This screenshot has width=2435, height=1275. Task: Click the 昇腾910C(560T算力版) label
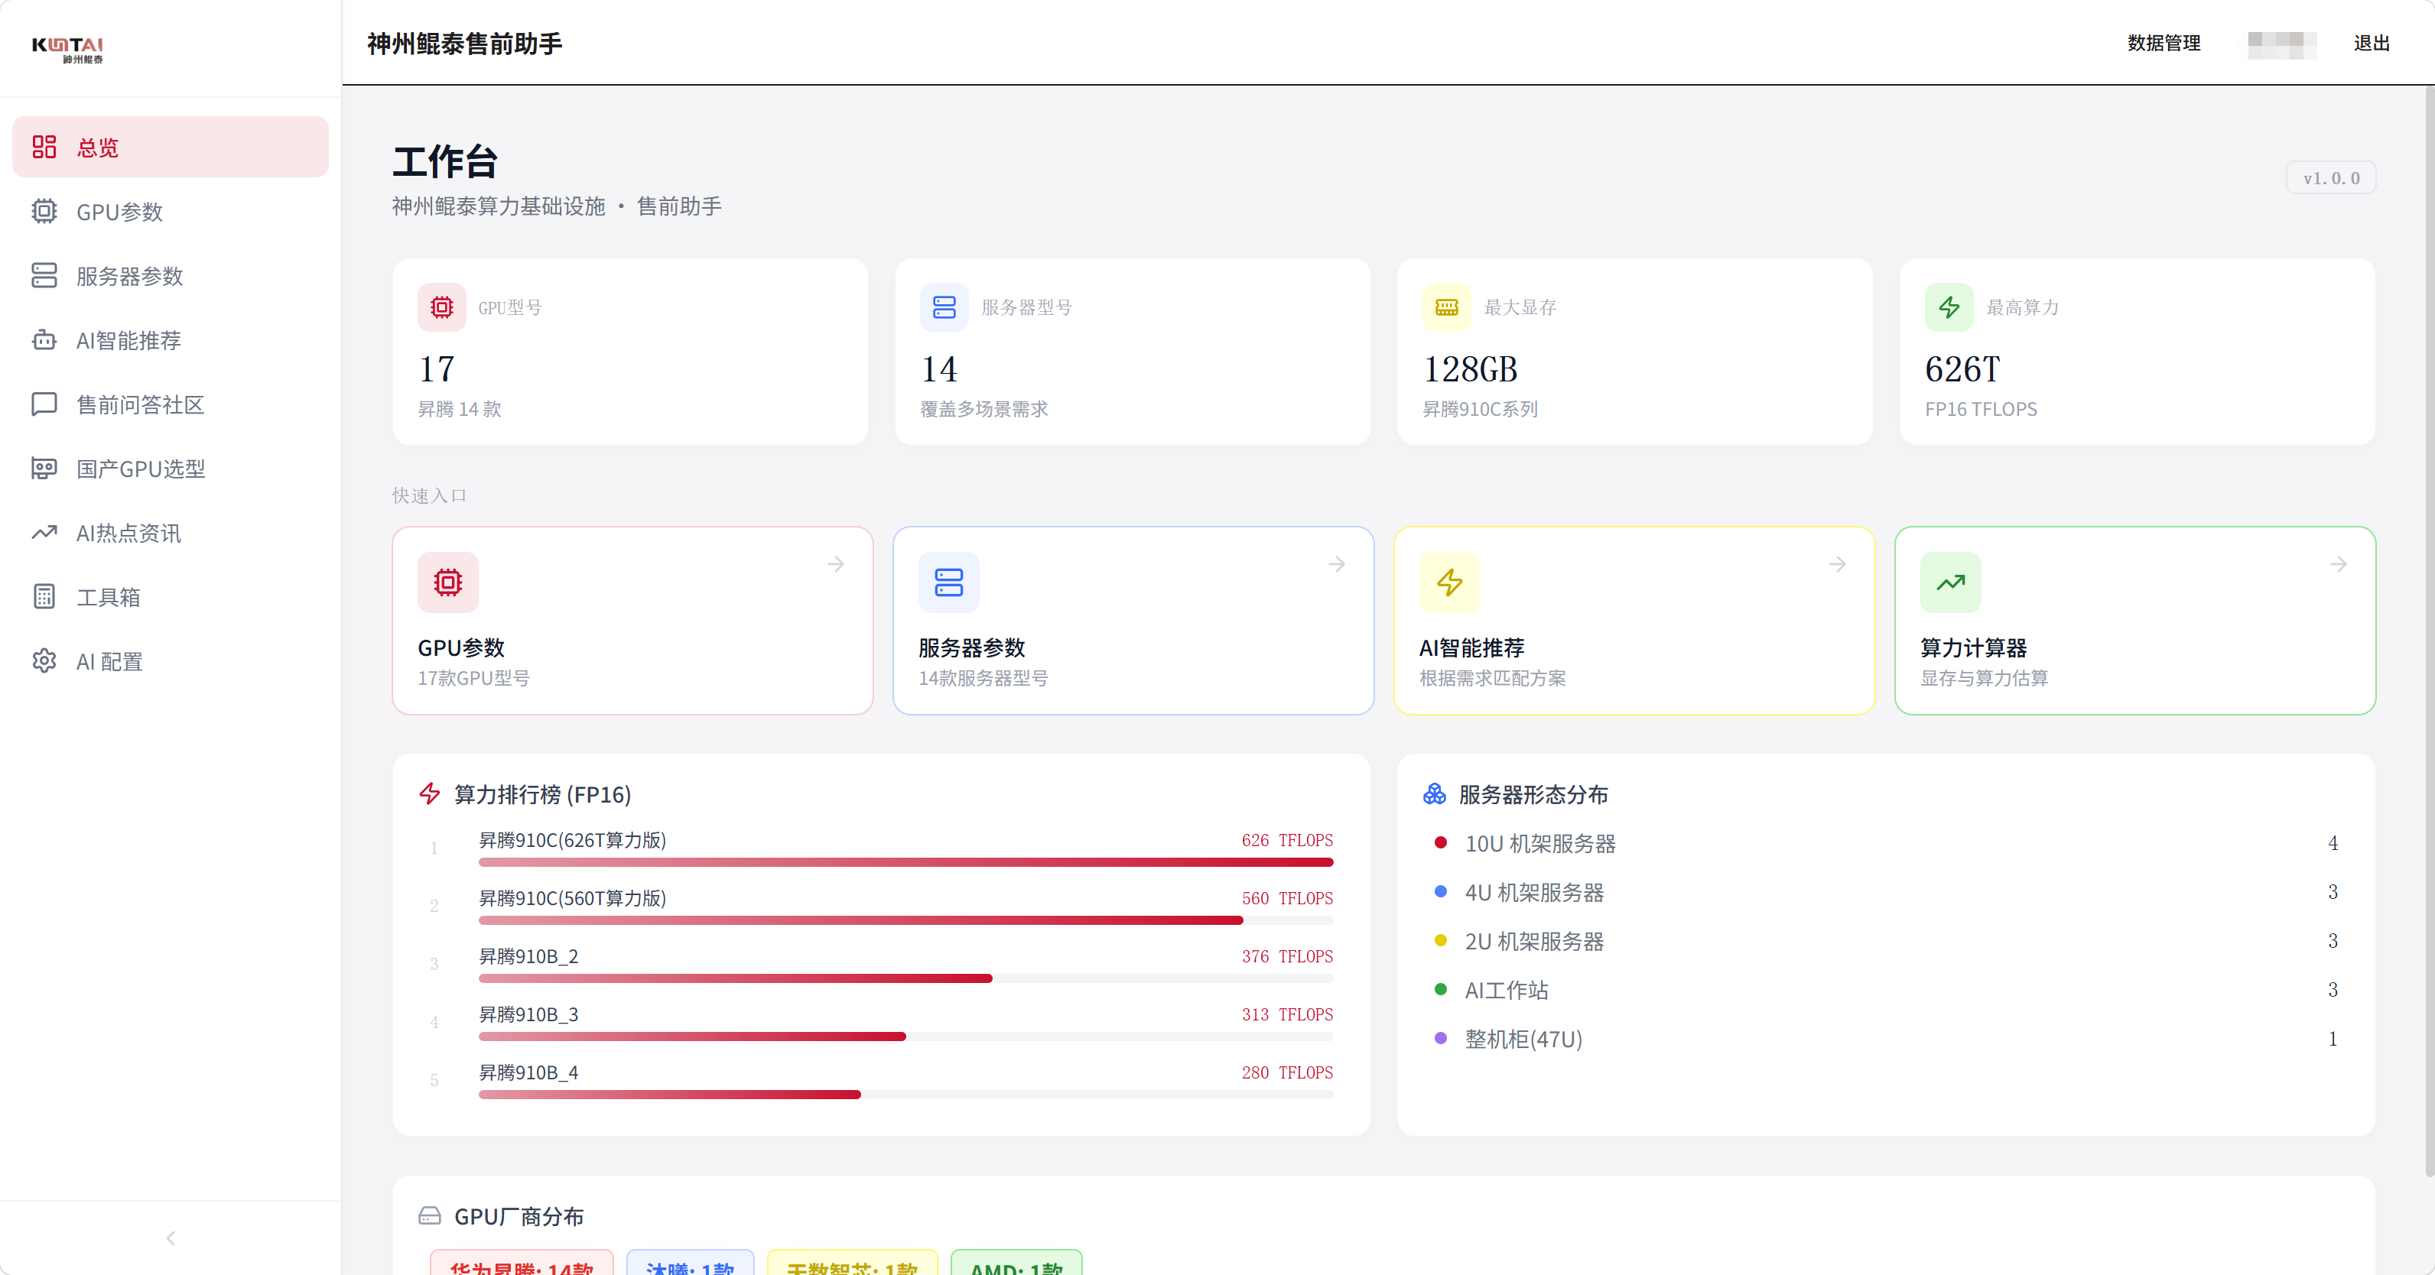pos(573,899)
